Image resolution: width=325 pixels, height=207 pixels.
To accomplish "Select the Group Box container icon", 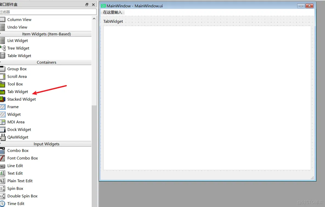I will (2, 69).
